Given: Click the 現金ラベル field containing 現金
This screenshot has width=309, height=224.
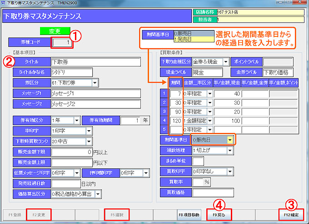Looking at the screenshot, I should coord(207,72).
